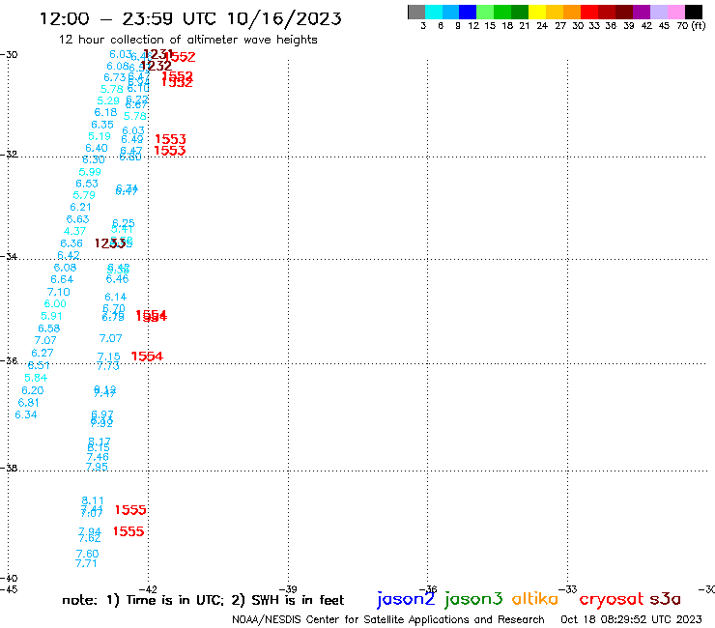Click the -39 longitude axis label
Image resolution: width=715 pixels, height=628 pixels.
pos(288,589)
